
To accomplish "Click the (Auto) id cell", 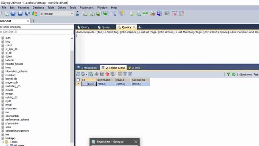I will coord(89,84).
